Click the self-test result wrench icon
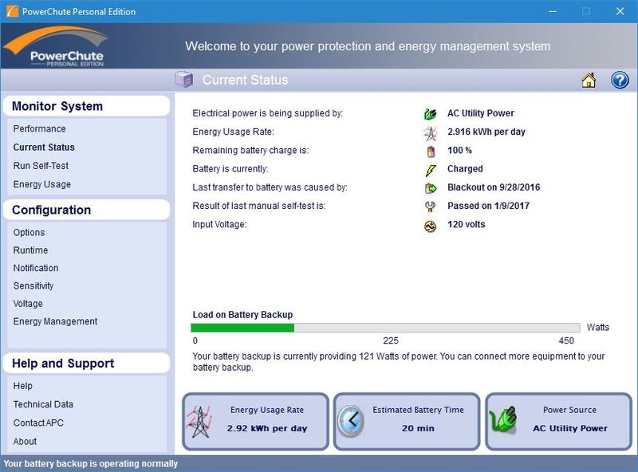638x472 pixels. [431, 206]
